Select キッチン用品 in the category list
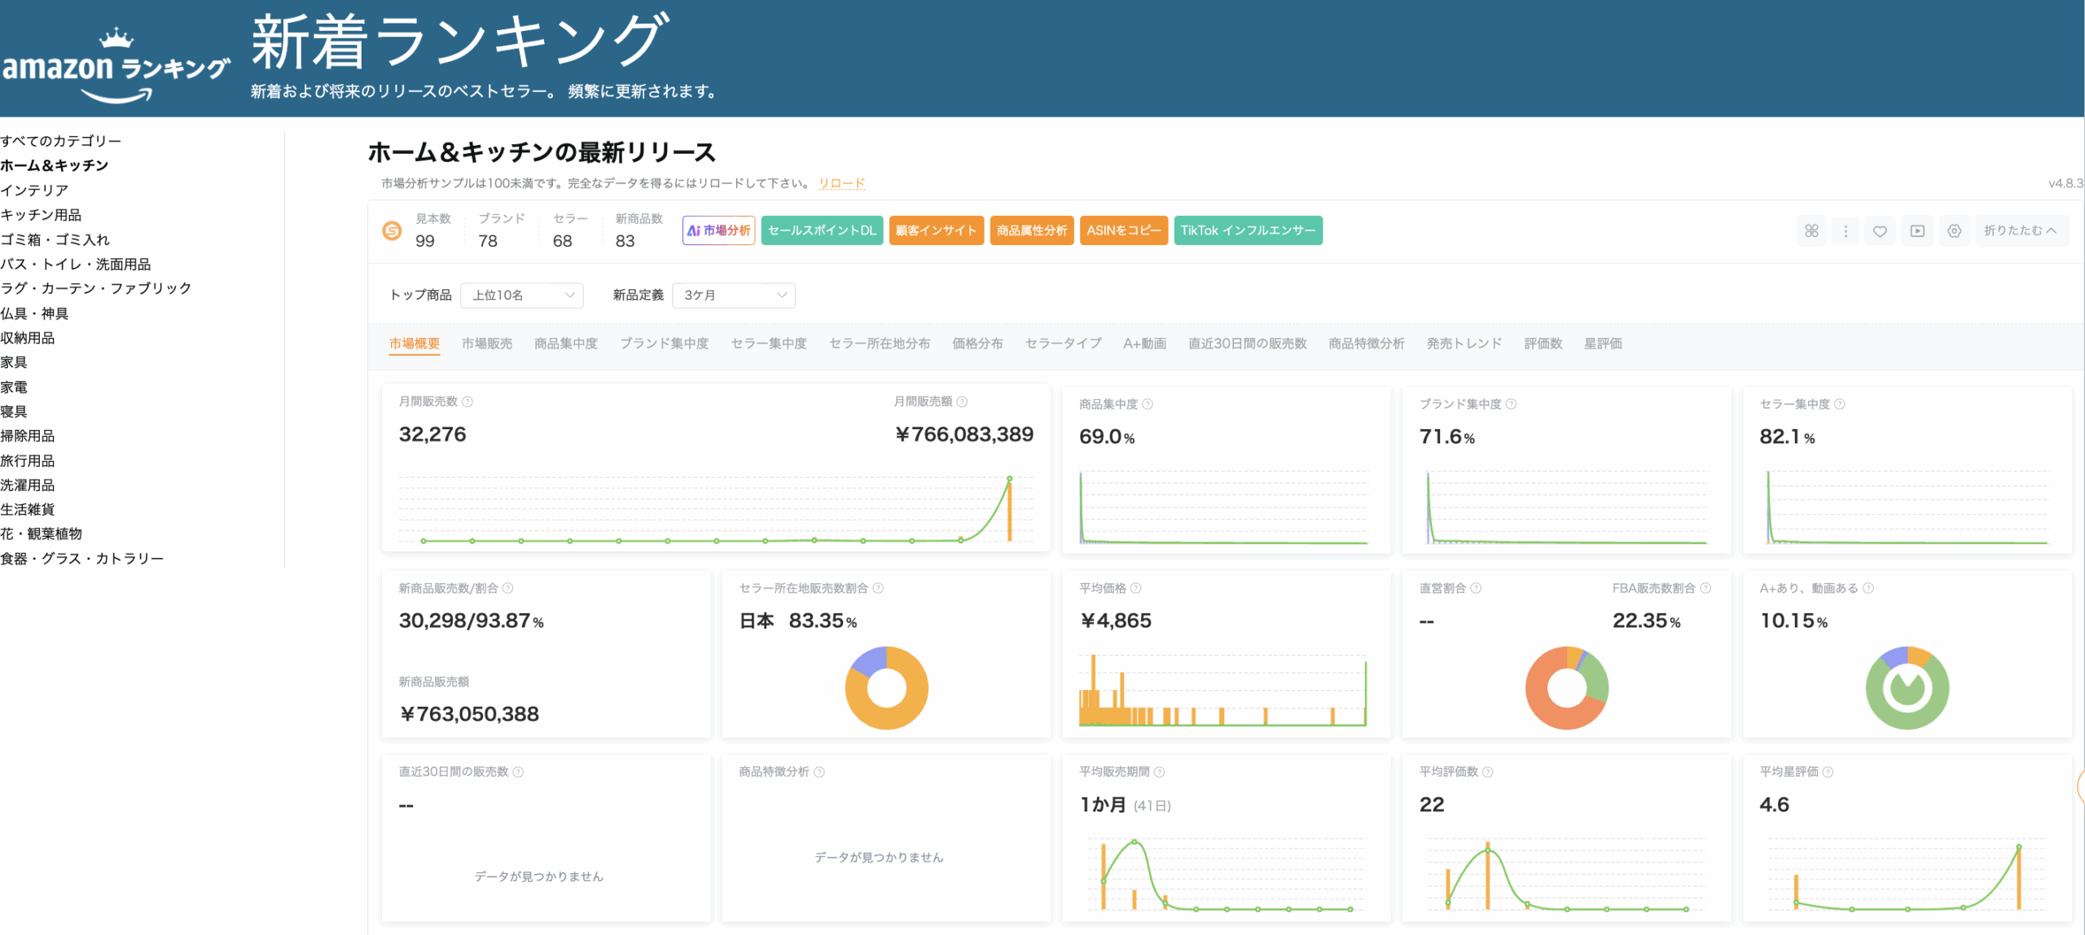Screen dimensions: 2085x935 click(41, 215)
